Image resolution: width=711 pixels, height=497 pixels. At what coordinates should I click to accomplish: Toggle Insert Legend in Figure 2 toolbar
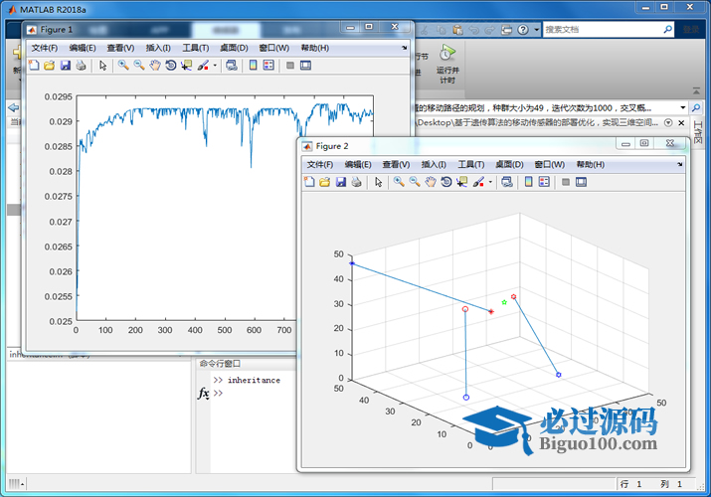(545, 182)
